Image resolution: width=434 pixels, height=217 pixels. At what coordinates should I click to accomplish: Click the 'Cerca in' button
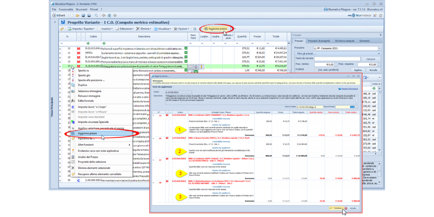[x=371, y=59]
